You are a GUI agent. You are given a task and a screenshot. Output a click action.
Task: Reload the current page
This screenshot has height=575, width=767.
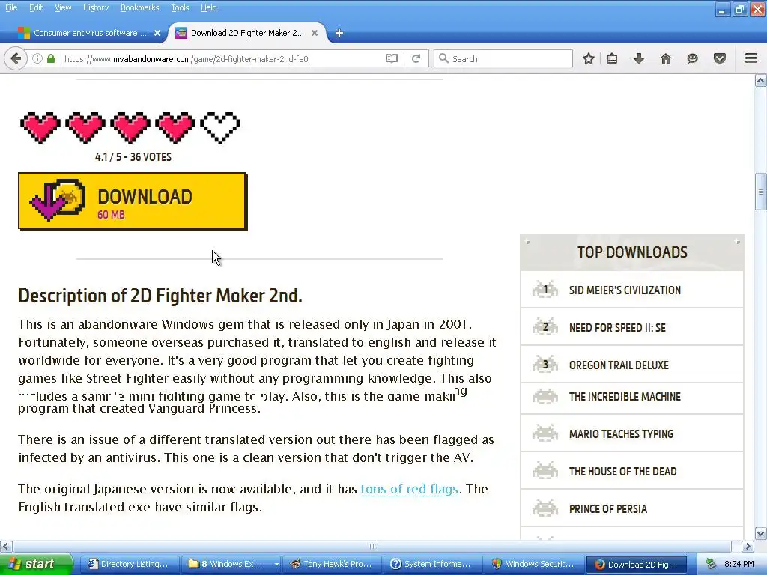(x=416, y=58)
